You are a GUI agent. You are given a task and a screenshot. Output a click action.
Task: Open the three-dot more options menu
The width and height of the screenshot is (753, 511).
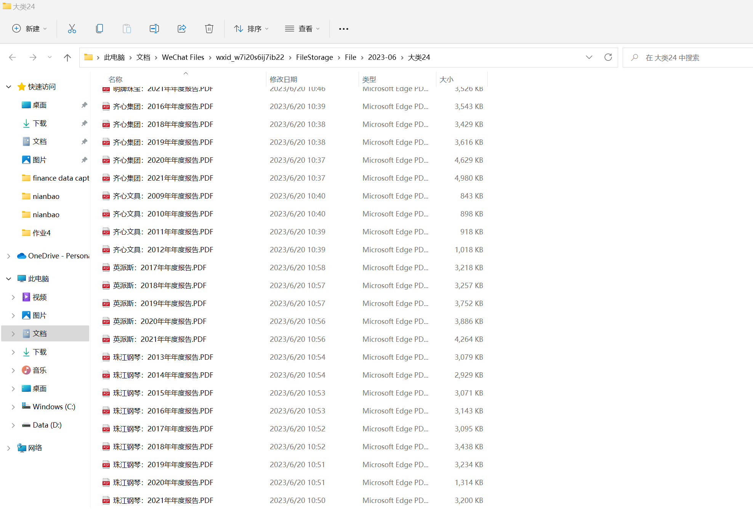(x=344, y=29)
